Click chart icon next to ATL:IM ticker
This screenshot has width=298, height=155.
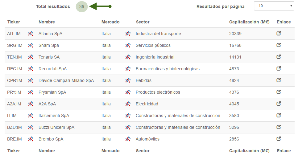[x=31, y=34]
